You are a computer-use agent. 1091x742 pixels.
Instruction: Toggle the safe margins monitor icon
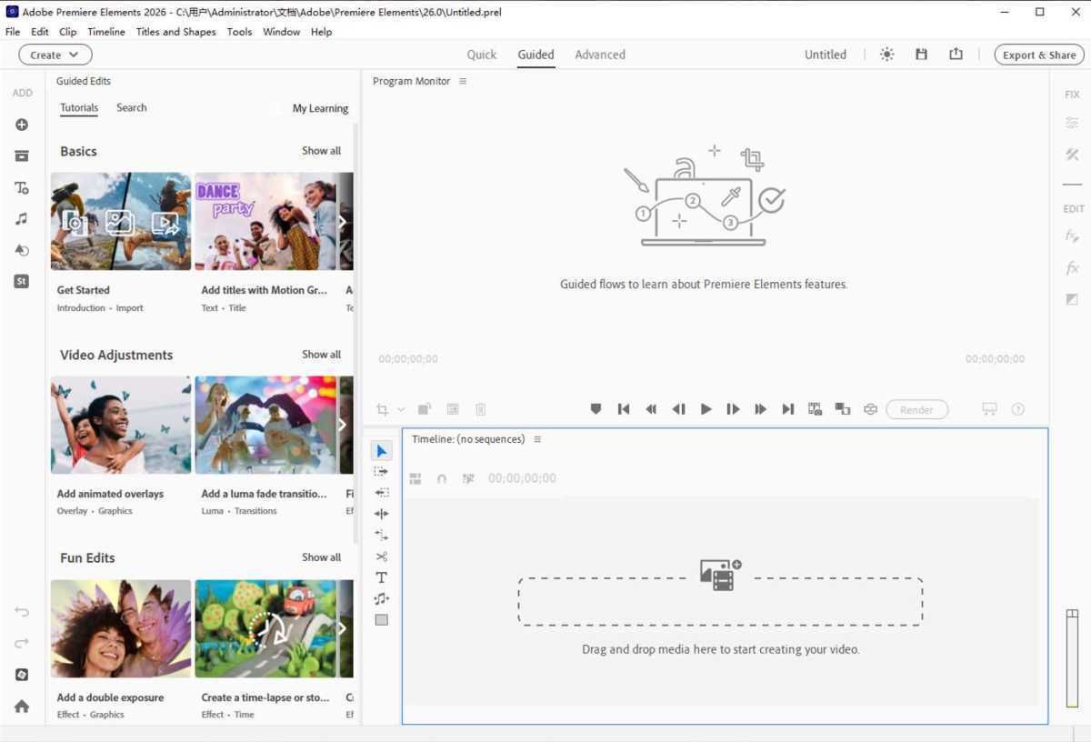click(989, 409)
